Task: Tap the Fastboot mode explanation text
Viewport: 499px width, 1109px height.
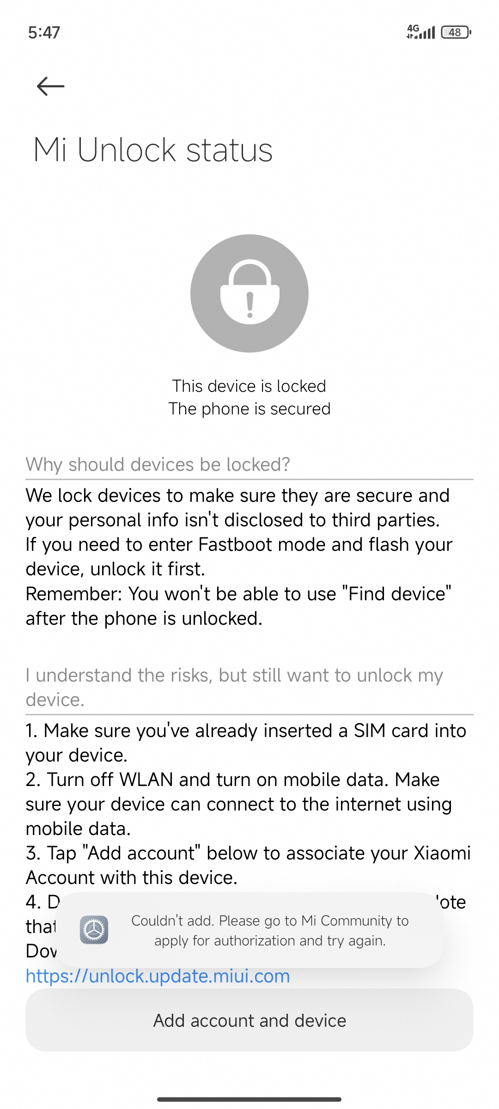Action: [239, 556]
